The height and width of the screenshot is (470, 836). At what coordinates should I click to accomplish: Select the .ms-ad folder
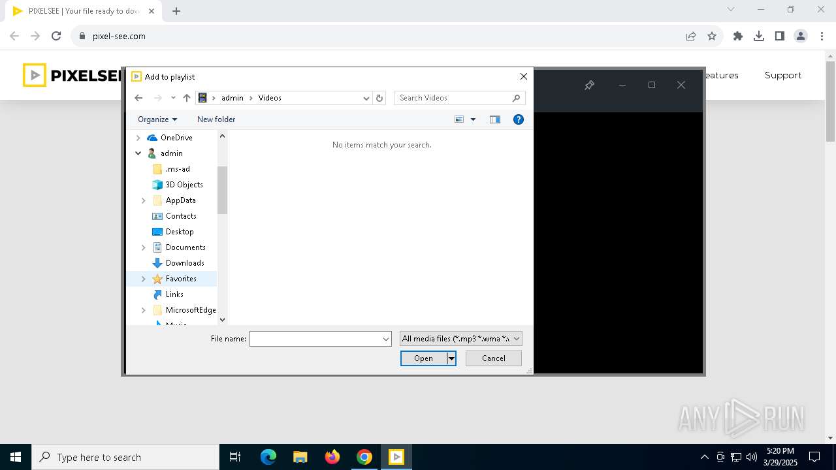coord(178,169)
